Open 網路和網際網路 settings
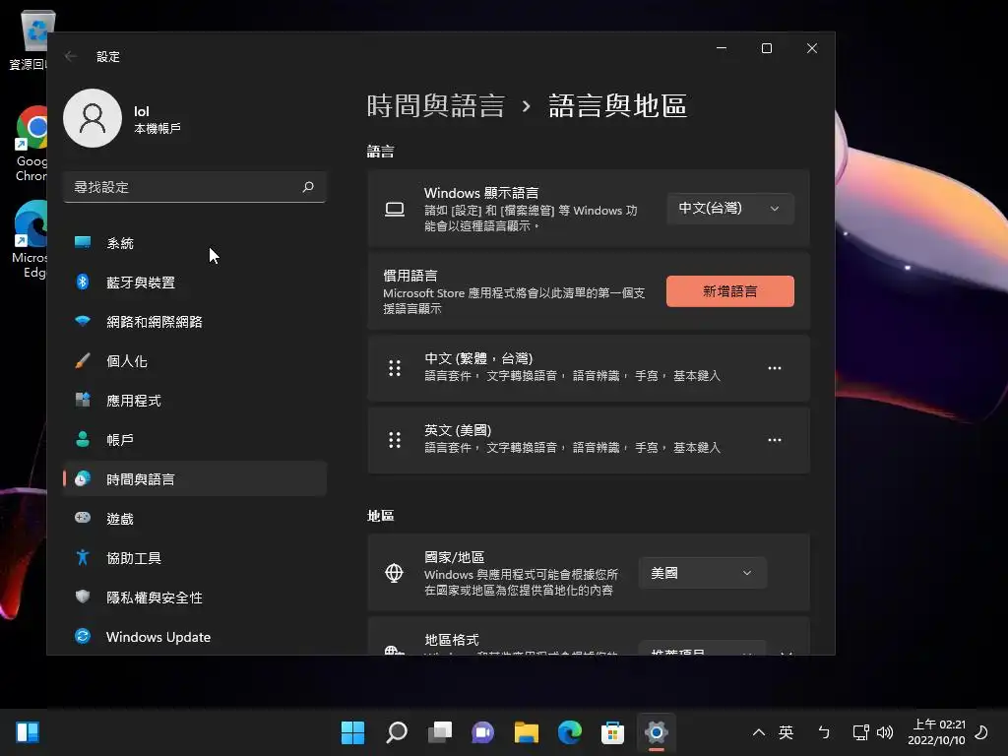The image size is (1008, 756). pyautogui.click(x=195, y=322)
